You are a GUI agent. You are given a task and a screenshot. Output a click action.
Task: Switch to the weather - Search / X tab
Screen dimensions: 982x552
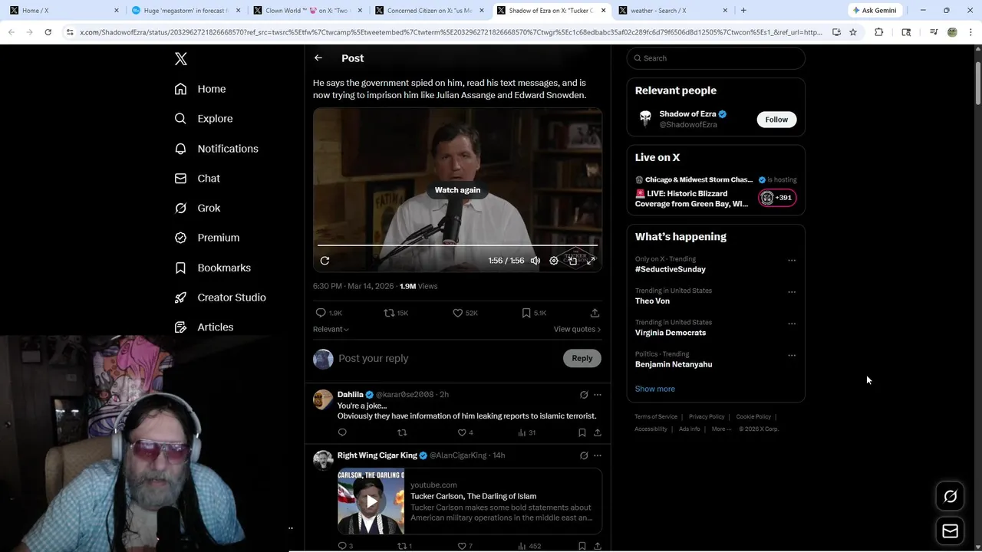click(673, 11)
